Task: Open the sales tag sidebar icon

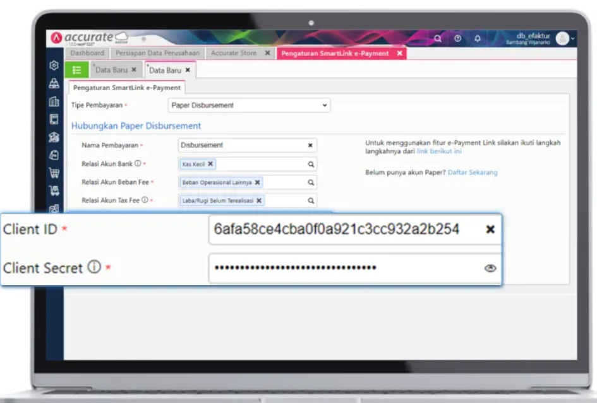Action: pyautogui.click(x=54, y=155)
